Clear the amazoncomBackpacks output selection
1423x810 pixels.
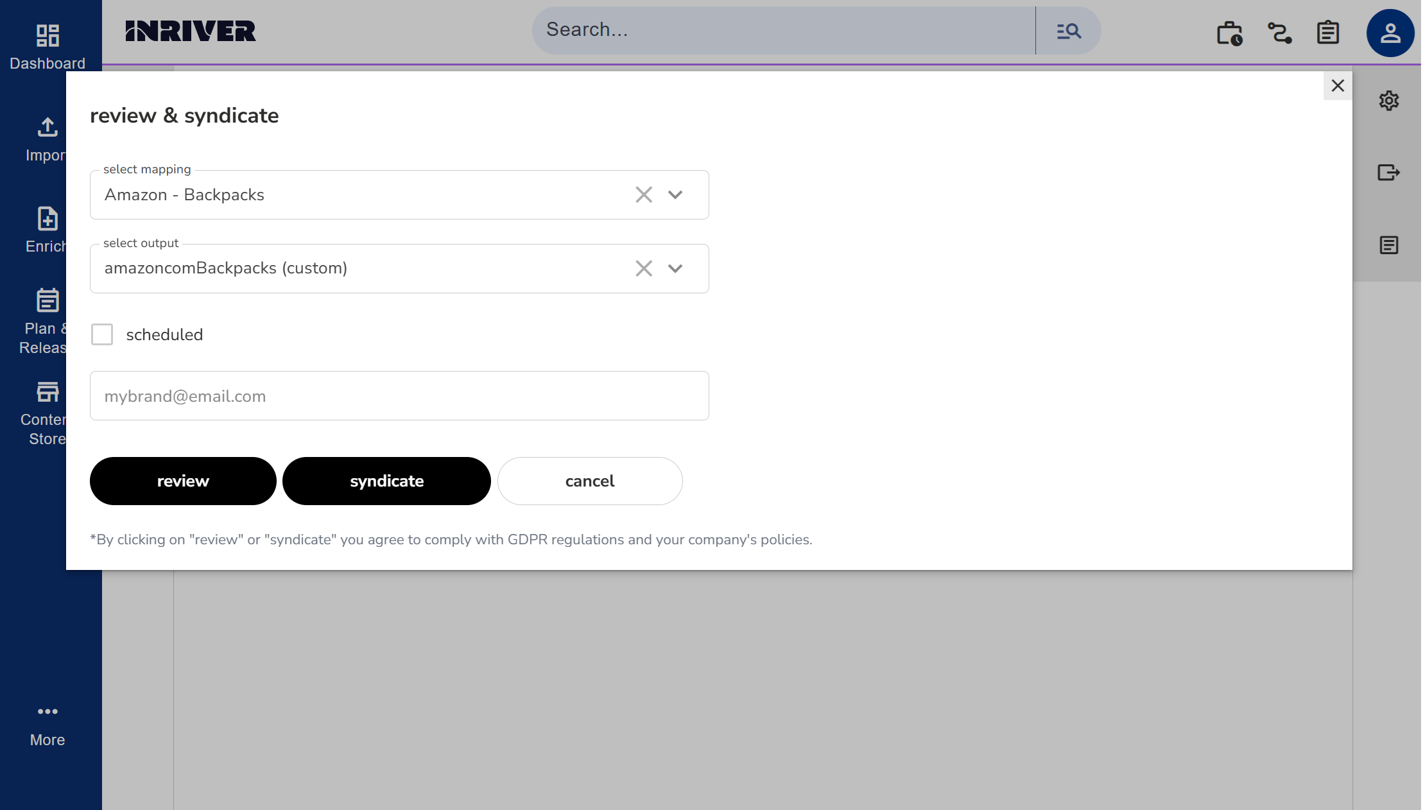[644, 268]
